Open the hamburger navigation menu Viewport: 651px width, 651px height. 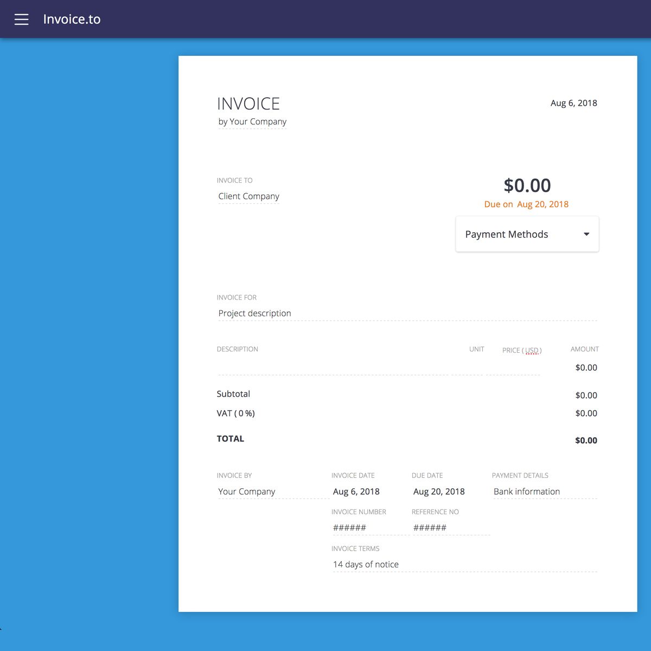(x=21, y=19)
